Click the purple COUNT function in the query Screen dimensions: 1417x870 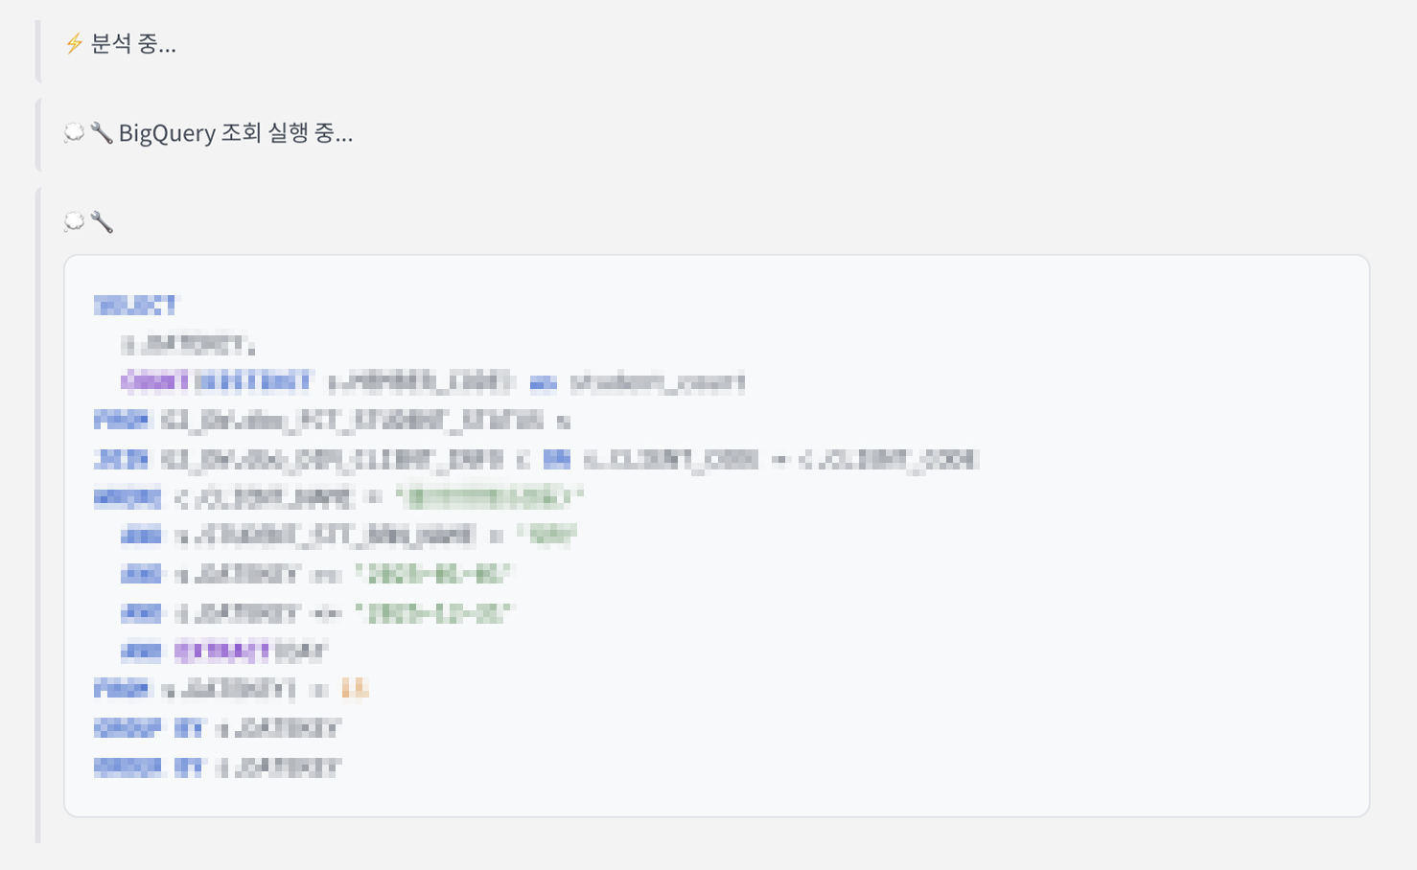155,382
